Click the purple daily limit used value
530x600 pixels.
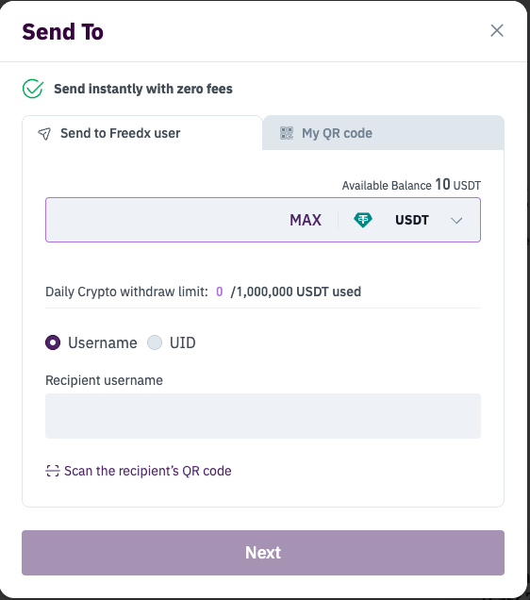(220, 292)
